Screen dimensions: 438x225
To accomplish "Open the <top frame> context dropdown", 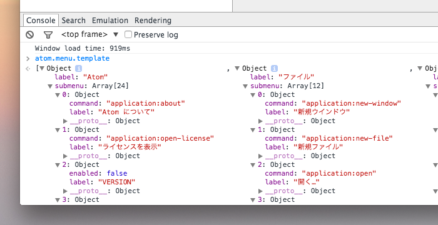I will (90, 34).
